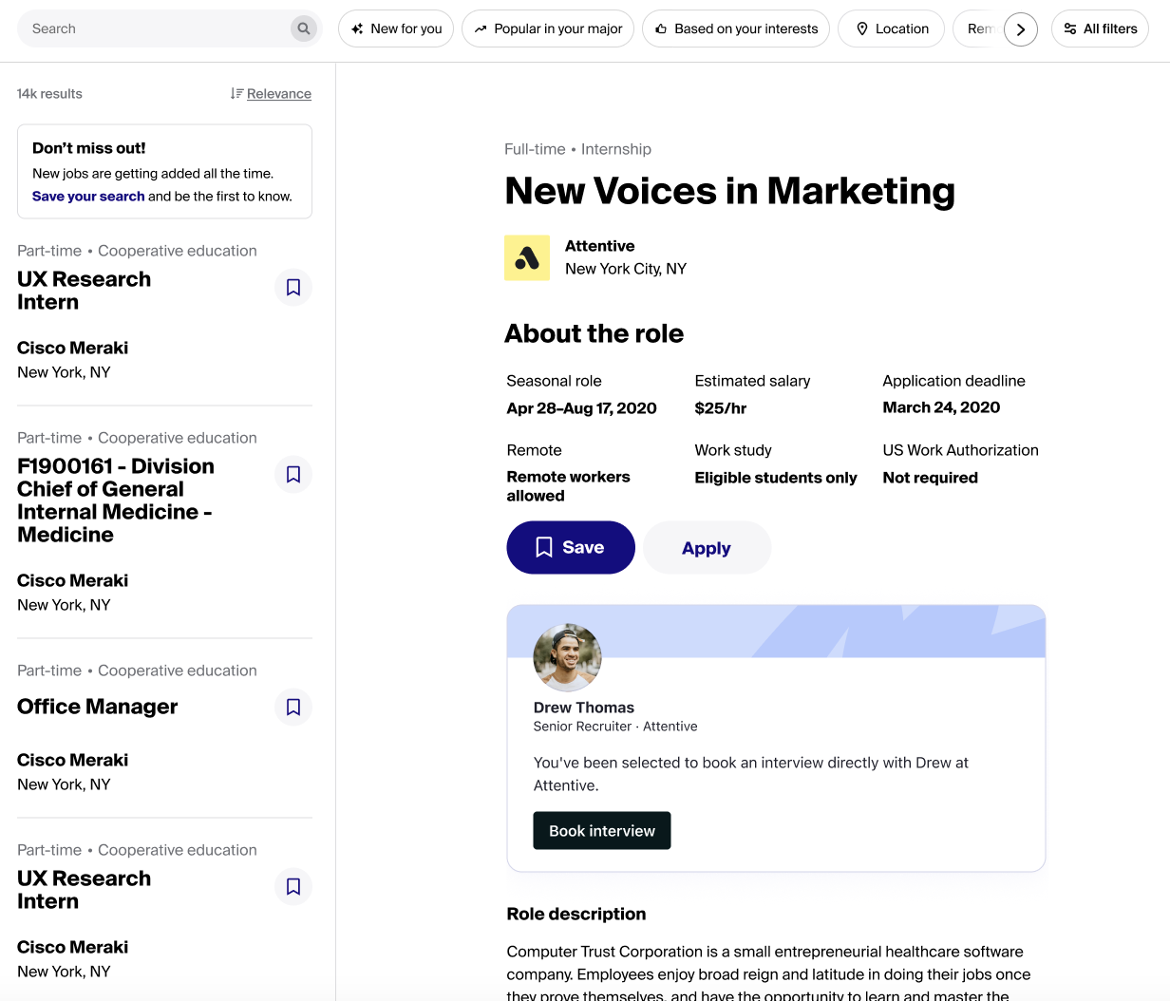
Task: Open the Location filter
Action: pyautogui.click(x=891, y=28)
